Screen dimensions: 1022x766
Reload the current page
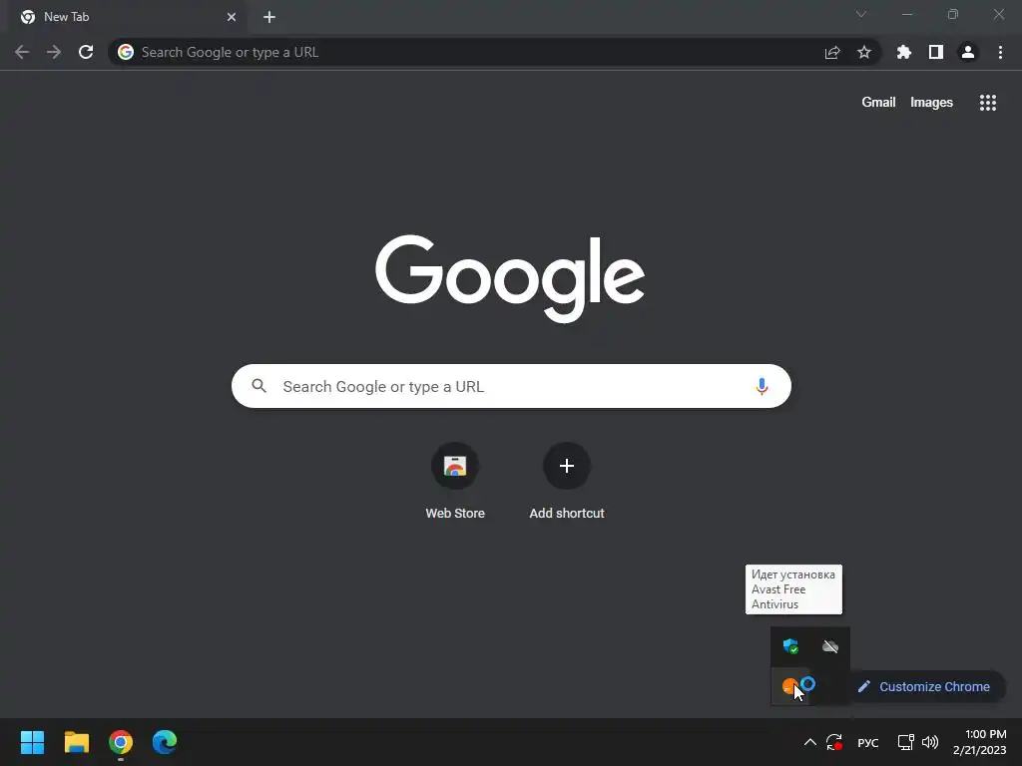(86, 52)
